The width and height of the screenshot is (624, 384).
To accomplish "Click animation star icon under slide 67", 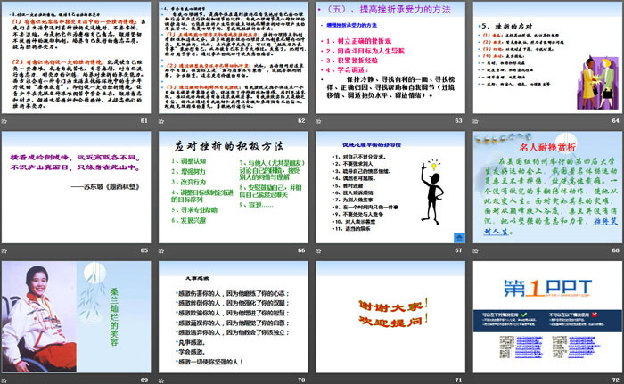I will pos(318,250).
